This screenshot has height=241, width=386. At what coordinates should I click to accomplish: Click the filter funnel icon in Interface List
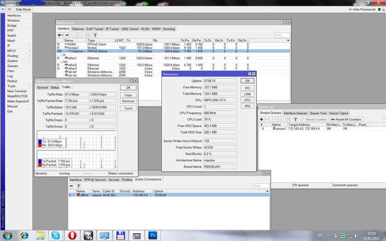tap(95, 35)
